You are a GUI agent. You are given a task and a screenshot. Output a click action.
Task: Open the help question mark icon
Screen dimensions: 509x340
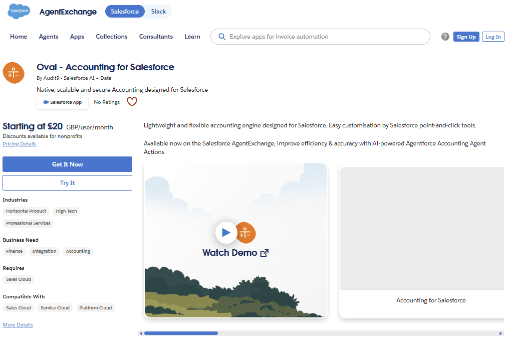click(x=445, y=37)
